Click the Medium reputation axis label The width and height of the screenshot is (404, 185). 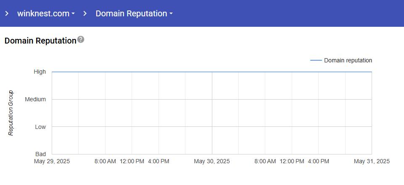pyautogui.click(x=35, y=99)
